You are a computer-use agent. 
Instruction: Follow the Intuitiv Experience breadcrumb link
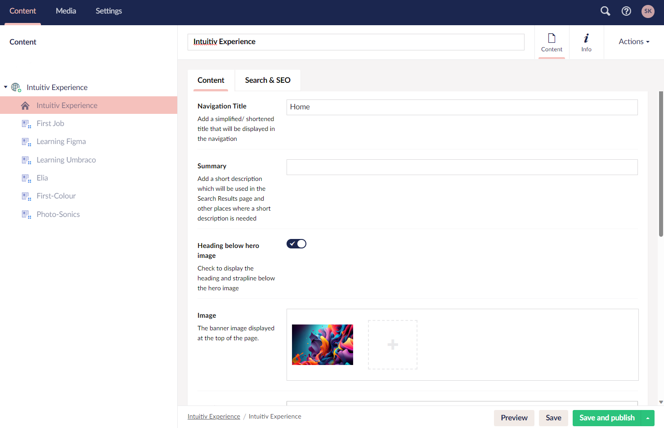214,416
